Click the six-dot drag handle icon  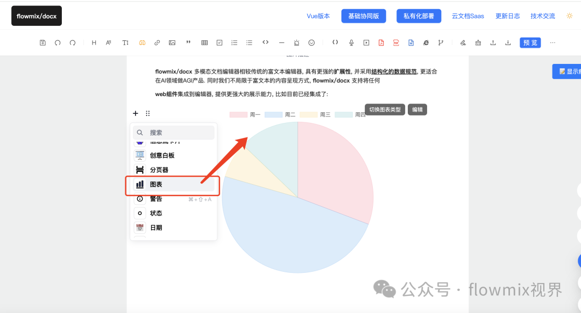click(147, 113)
